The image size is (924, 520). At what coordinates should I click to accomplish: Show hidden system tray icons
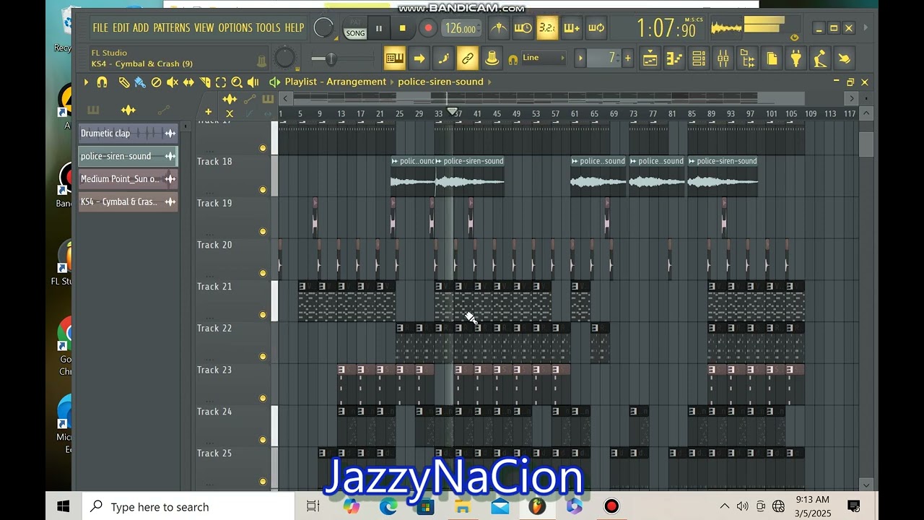[x=725, y=506]
